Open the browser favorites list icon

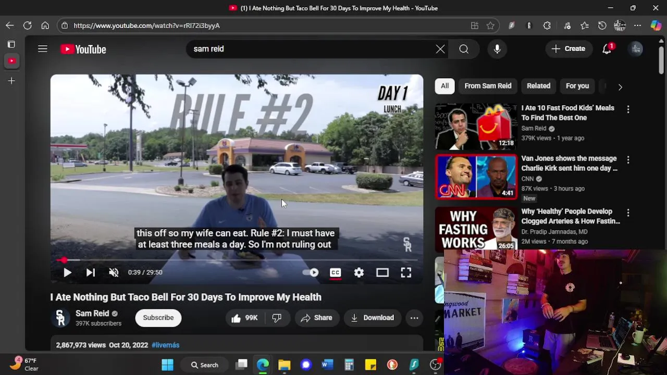(585, 26)
